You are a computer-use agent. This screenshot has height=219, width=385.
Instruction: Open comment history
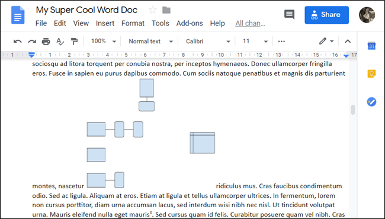point(289,14)
